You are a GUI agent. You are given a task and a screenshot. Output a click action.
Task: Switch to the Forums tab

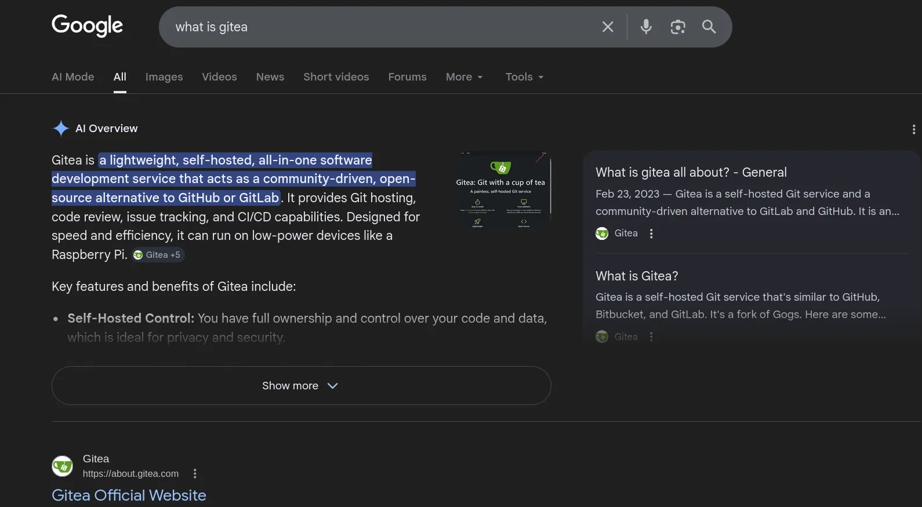coord(407,76)
